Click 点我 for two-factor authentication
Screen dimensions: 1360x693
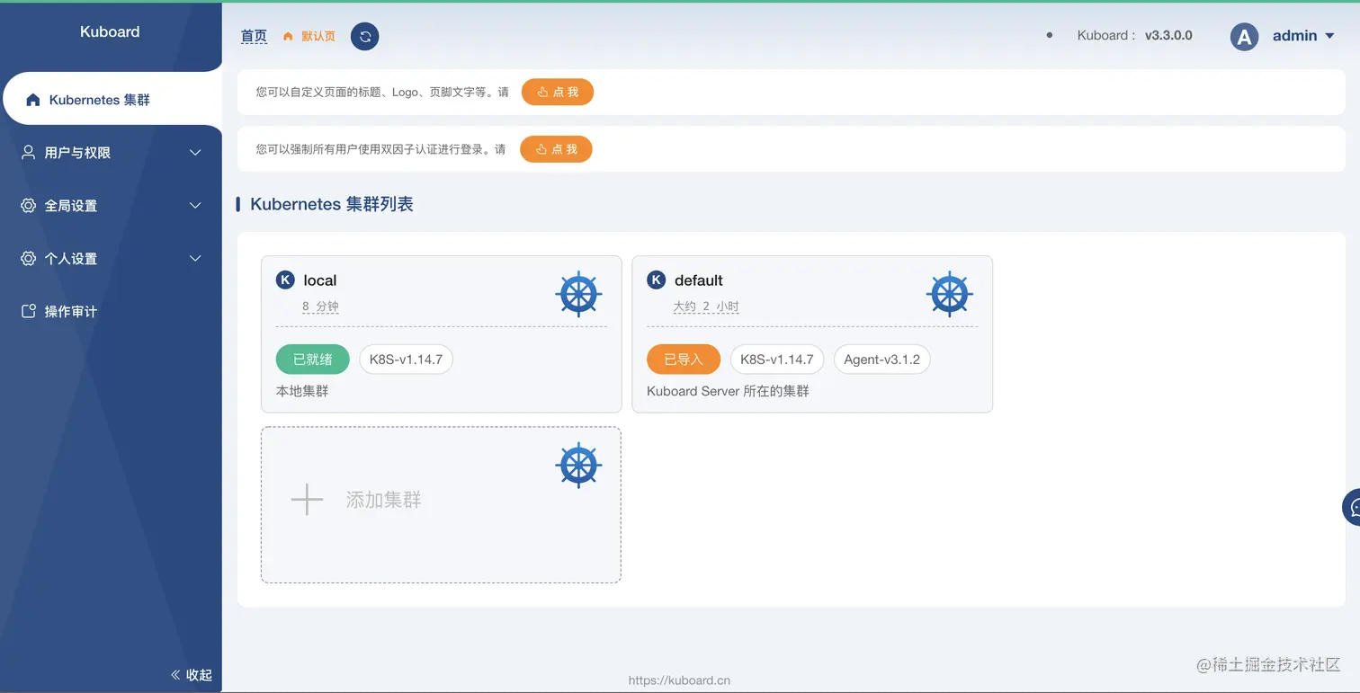point(557,149)
